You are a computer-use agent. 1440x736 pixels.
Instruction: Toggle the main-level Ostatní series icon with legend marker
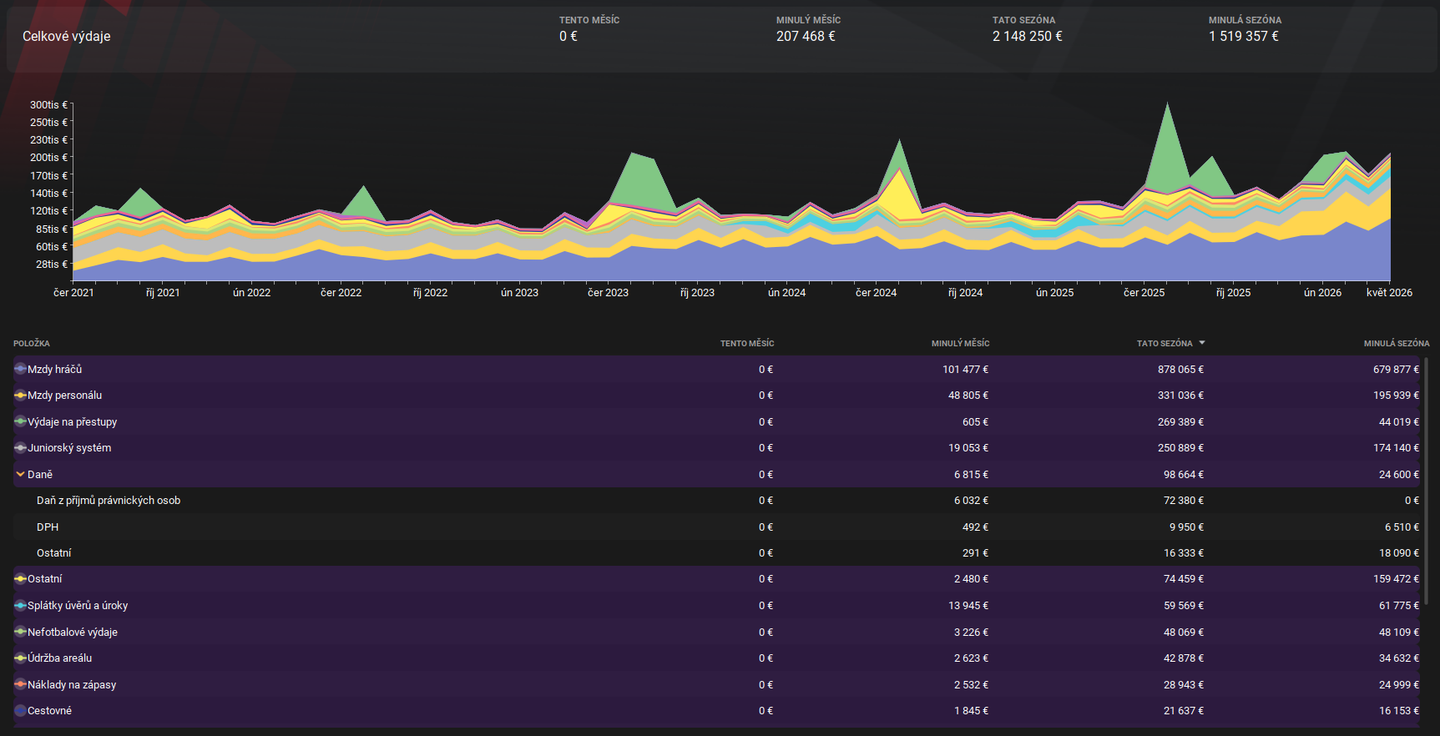(x=20, y=579)
